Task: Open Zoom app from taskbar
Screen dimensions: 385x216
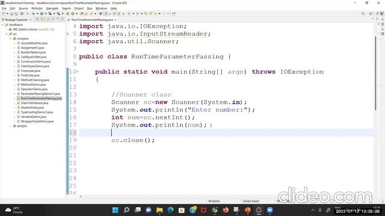Action: (270, 210)
